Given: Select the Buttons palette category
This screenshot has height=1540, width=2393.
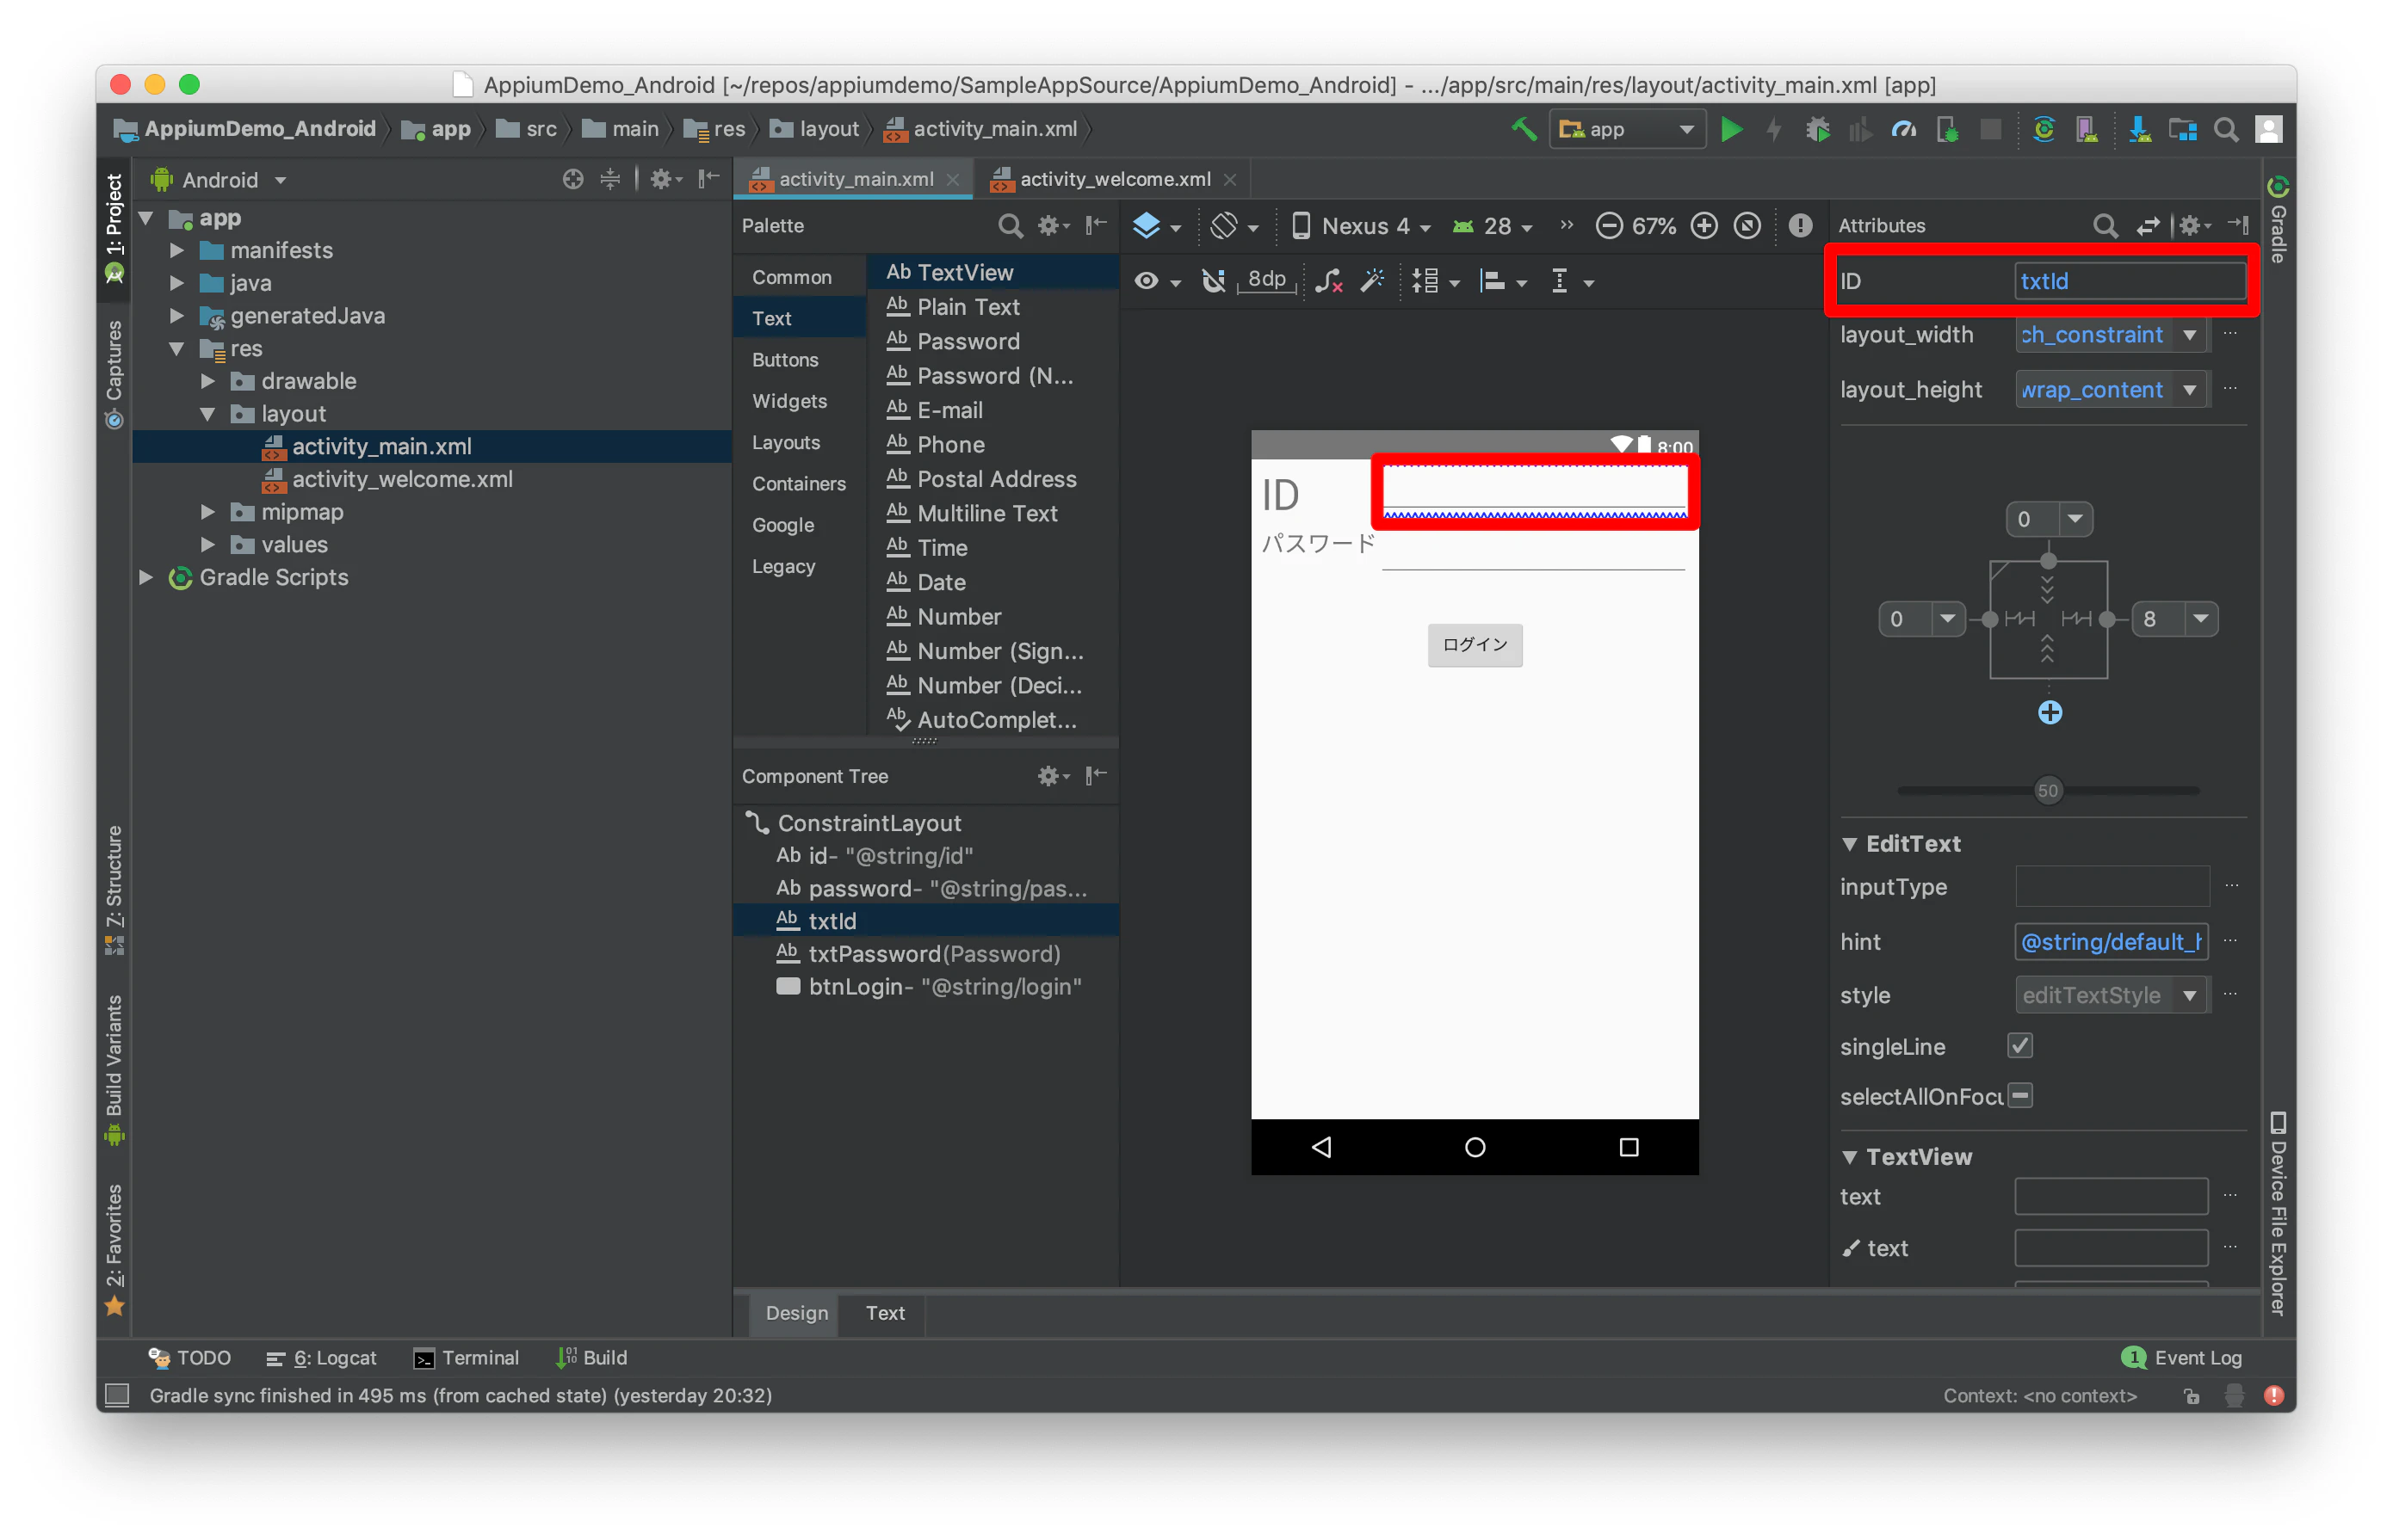Looking at the screenshot, I should click(x=785, y=360).
